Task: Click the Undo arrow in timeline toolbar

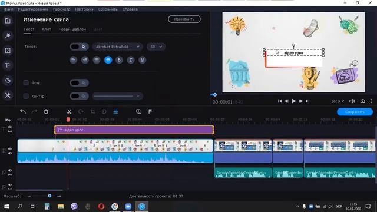Action: [23, 111]
